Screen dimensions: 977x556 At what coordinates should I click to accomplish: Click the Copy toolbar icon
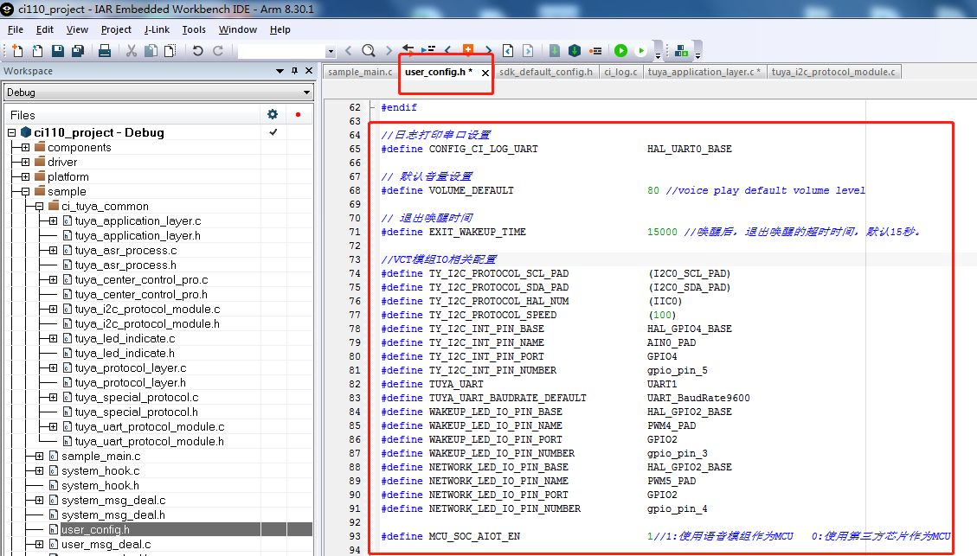click(x=151, y=51)
